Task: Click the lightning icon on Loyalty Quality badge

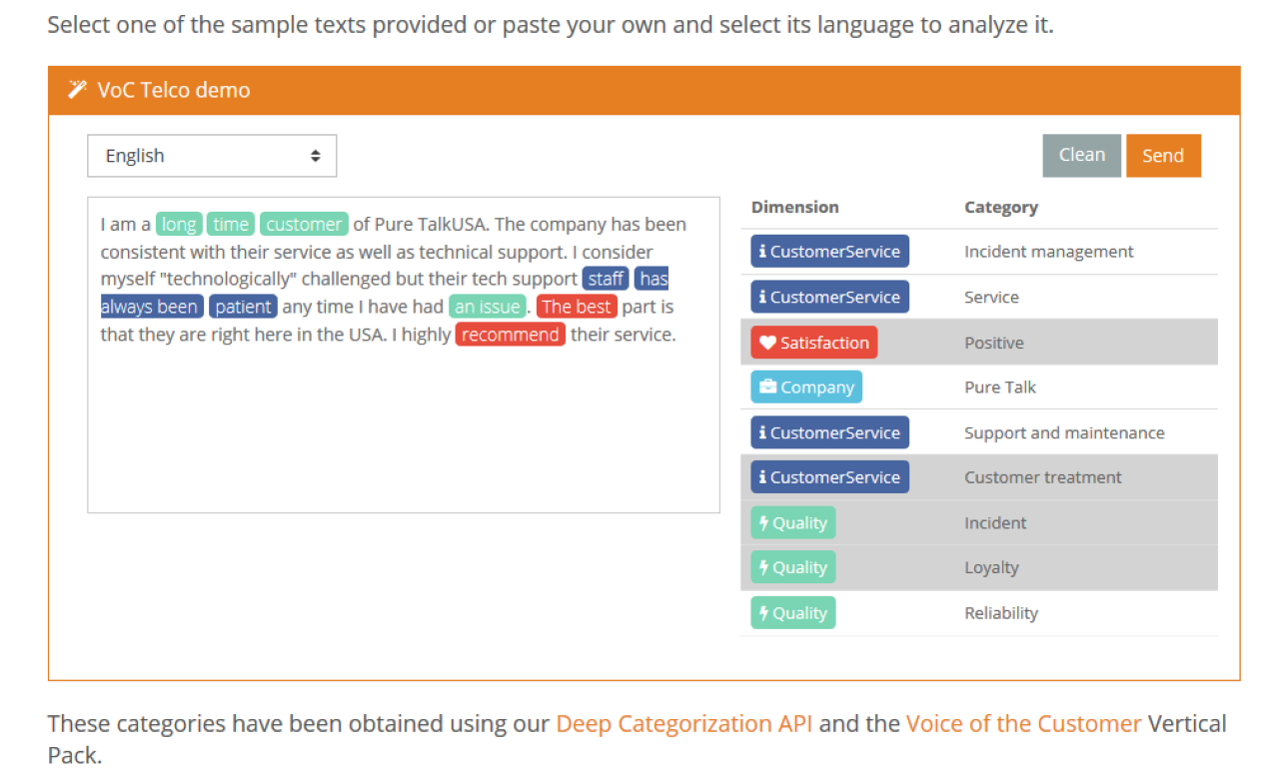Action: 763,568
